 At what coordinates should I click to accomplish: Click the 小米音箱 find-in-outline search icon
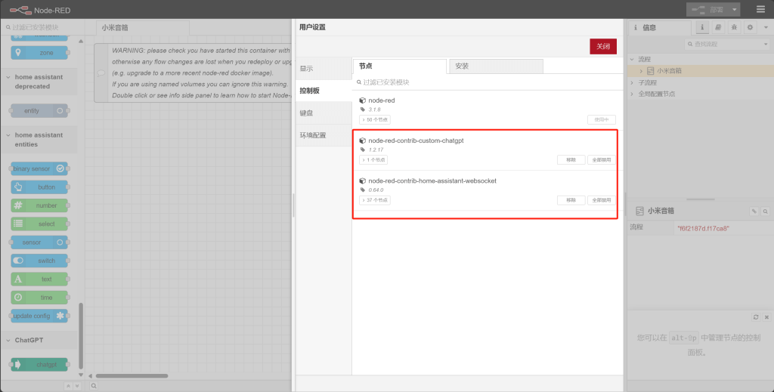pyautogui.click(x=765, y=211)
